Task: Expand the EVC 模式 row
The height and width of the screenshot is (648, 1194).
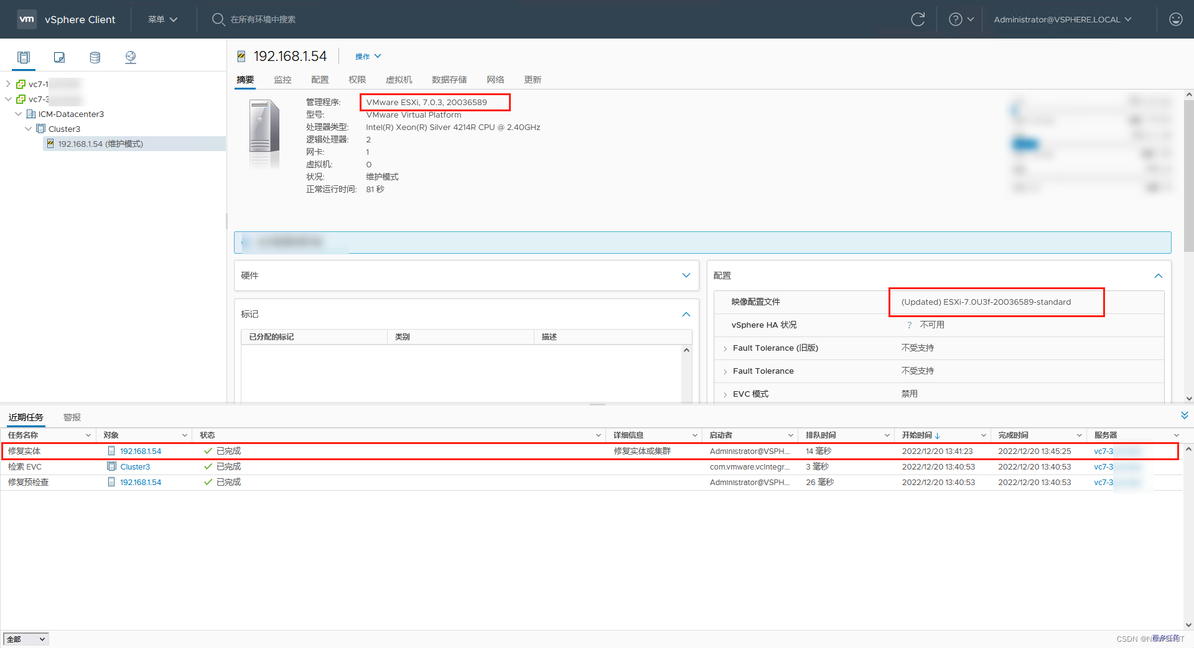Action: (x=725, y=394)
